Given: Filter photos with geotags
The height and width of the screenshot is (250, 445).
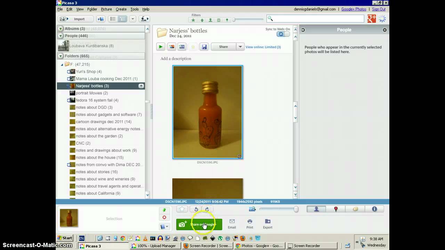Looking at the screenshot, I should point(227,20).
